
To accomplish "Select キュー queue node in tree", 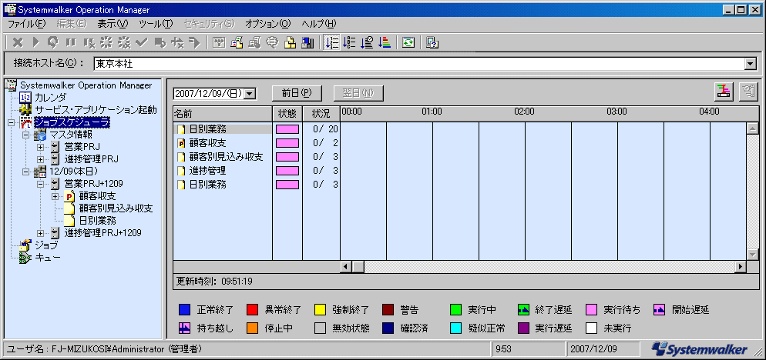I will [48, 258].
